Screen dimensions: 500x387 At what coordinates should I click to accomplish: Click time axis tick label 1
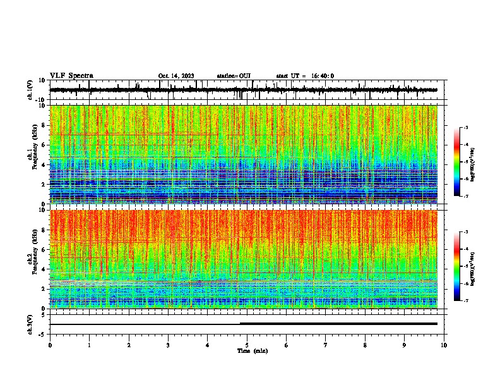89,345
